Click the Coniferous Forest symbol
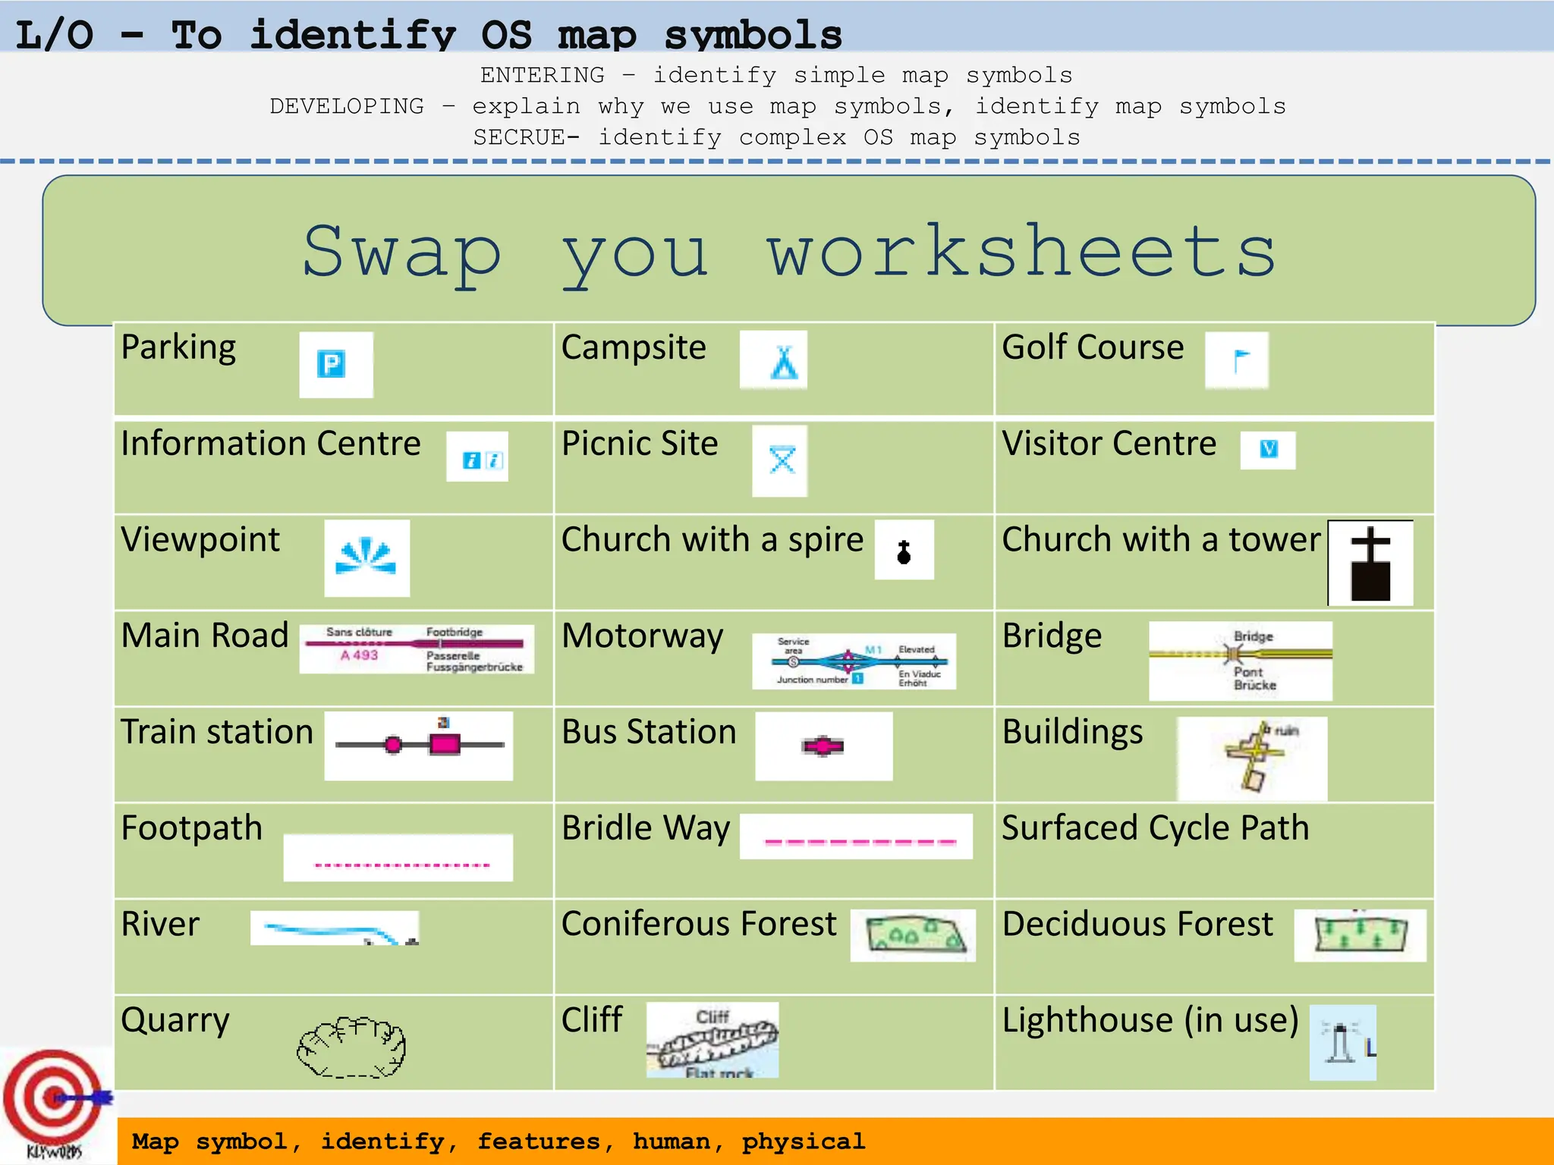This screenshot has height=1165, width=1554. [x=913, y=936]
